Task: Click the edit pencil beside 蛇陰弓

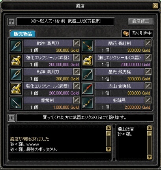Action: coord(148,100)
